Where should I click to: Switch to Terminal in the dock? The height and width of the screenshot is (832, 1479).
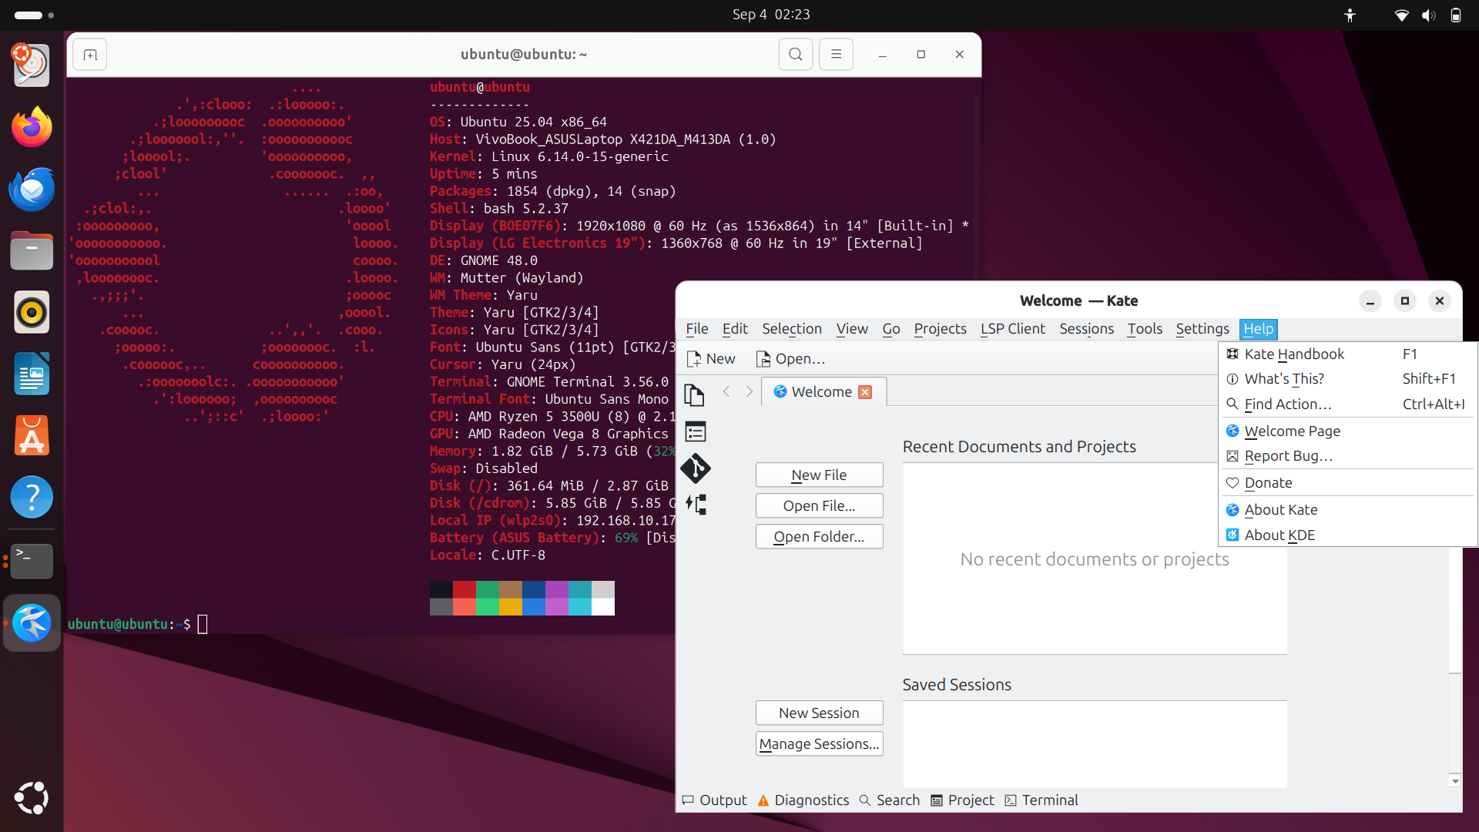32,562
